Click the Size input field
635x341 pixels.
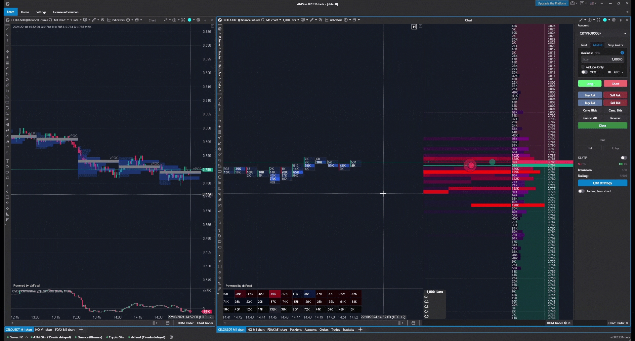pyautogui.click(x=602, y=59)
